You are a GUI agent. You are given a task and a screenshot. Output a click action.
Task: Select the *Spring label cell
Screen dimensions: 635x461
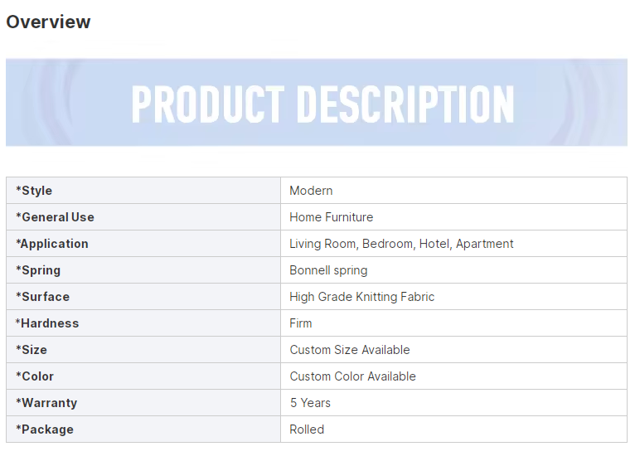tap(143, 270)
